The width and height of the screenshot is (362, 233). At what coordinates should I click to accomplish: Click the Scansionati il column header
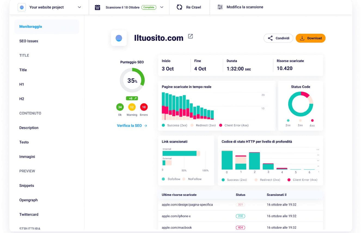pos(277,195)
